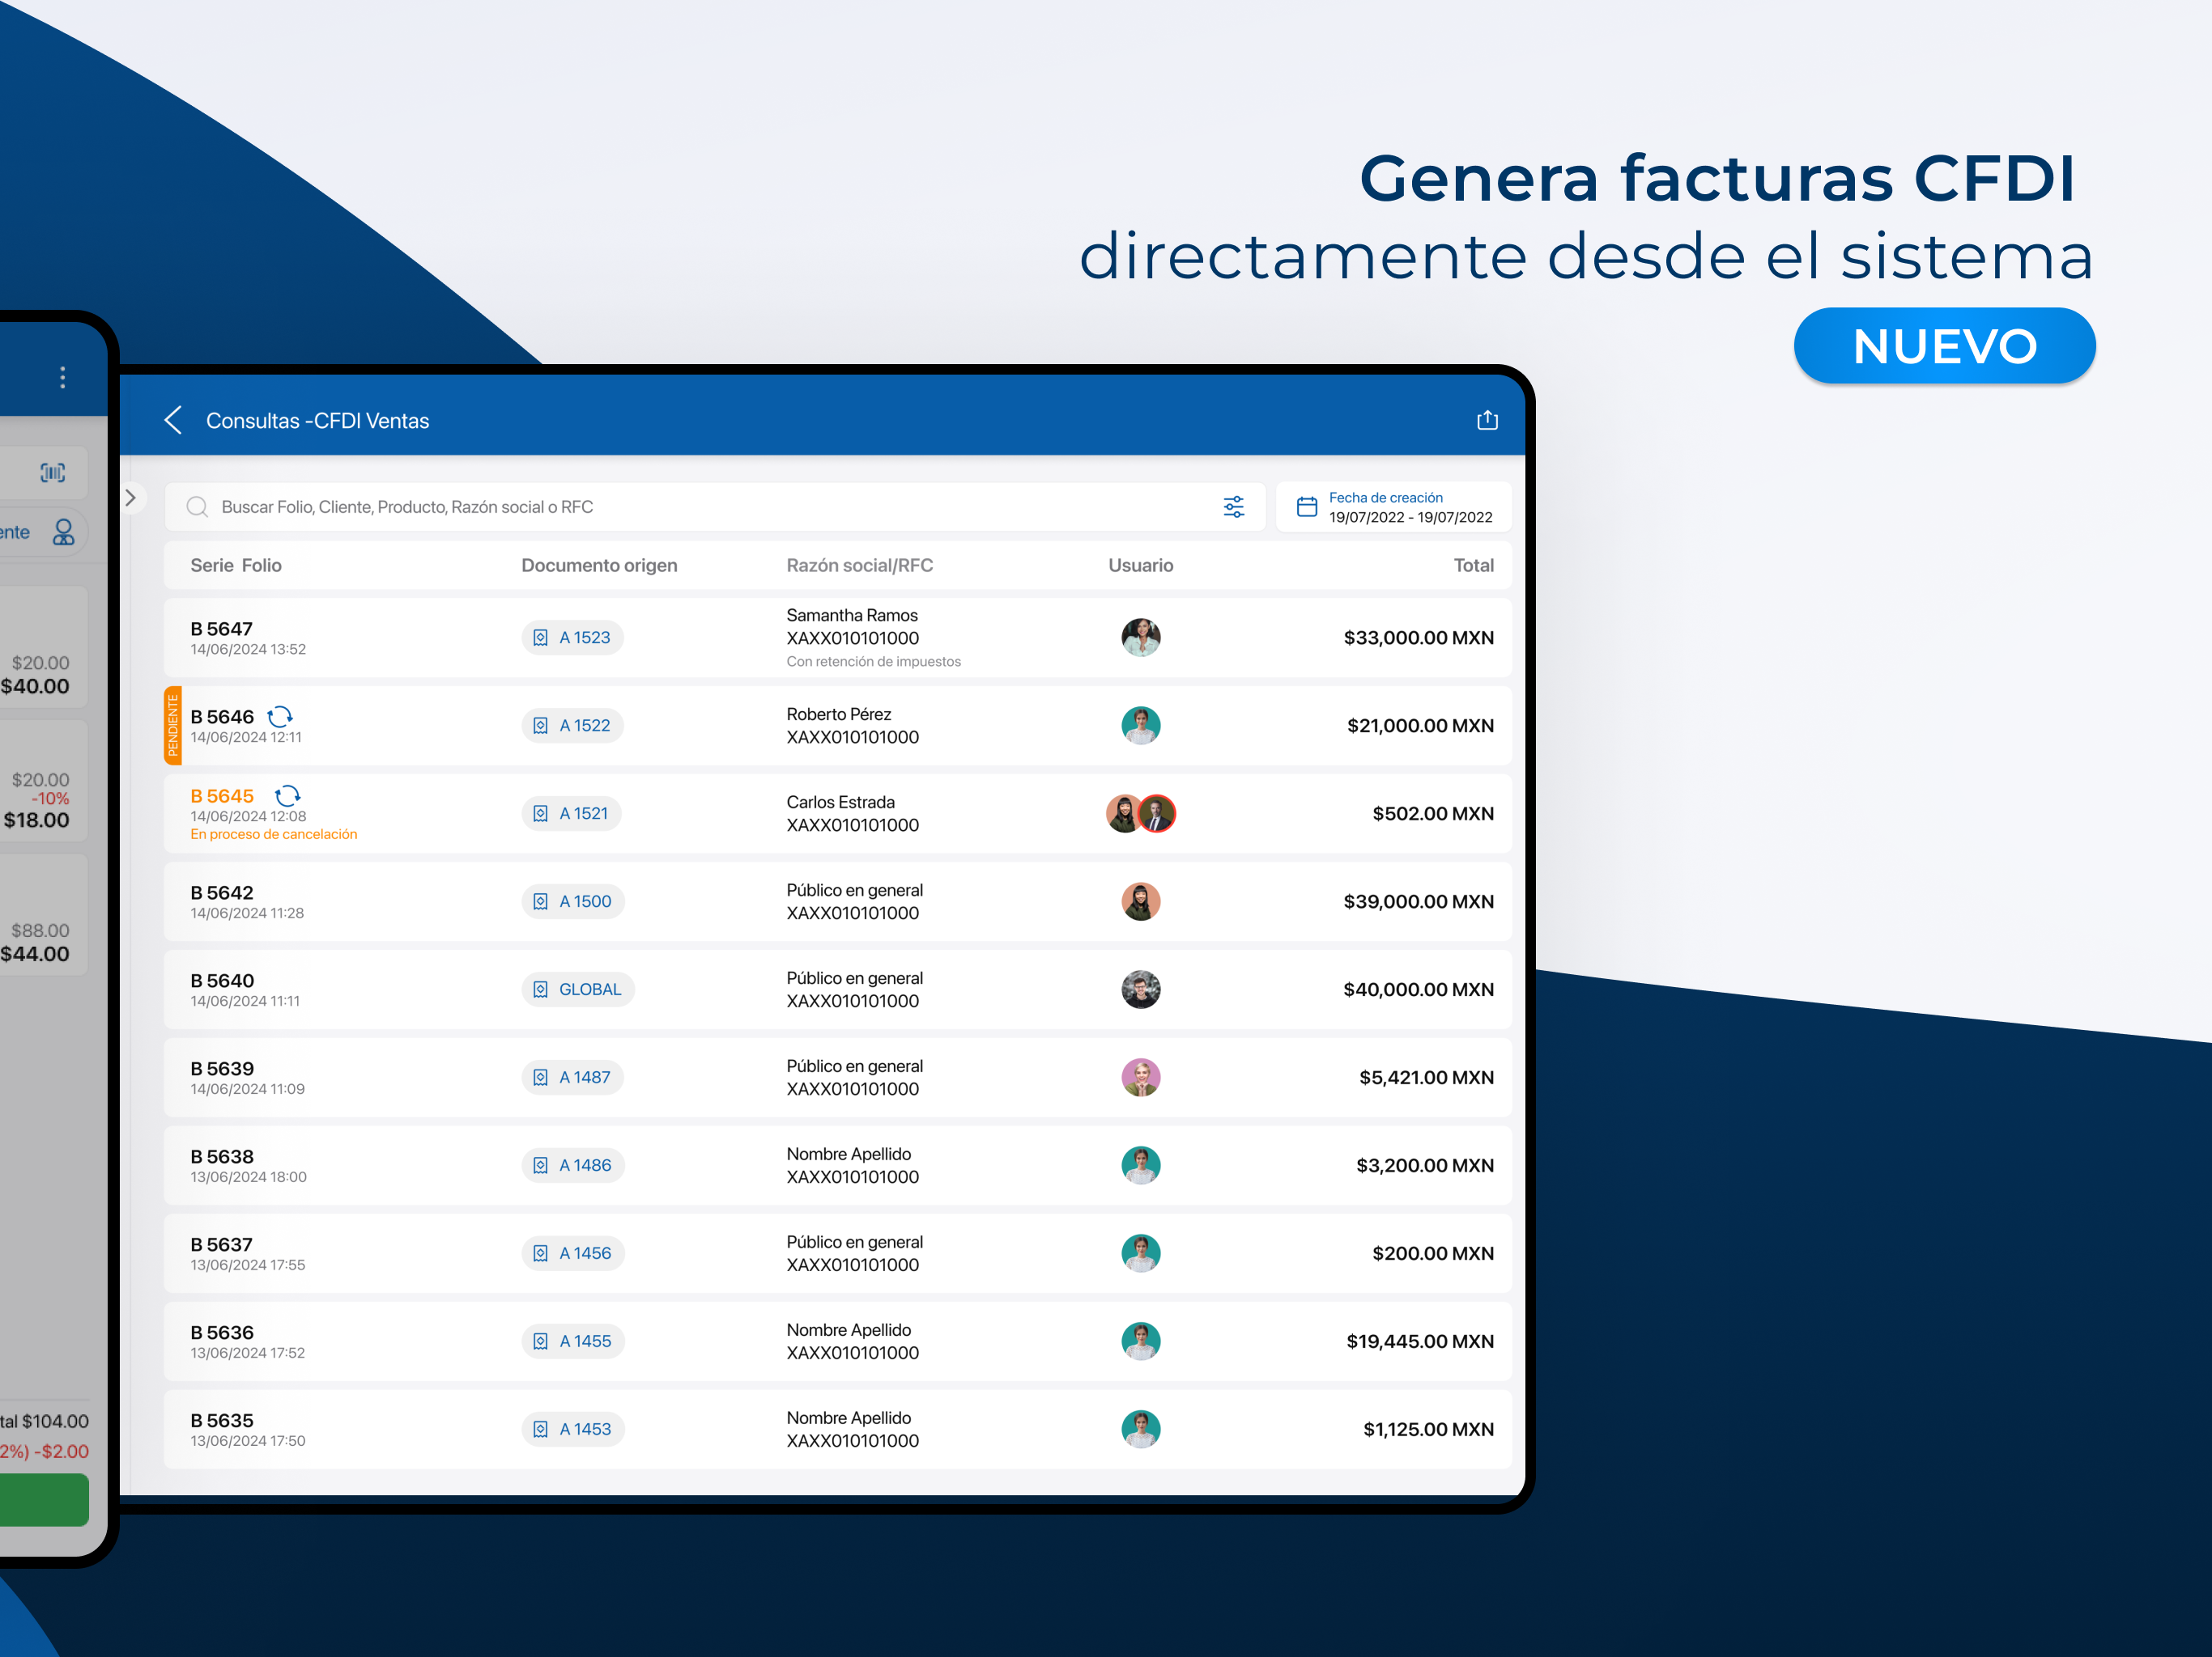The height and width of the screenshot is (1657, 2212).
Task: Tap the share export icon in header
Action: click(x=1487, y=421)
